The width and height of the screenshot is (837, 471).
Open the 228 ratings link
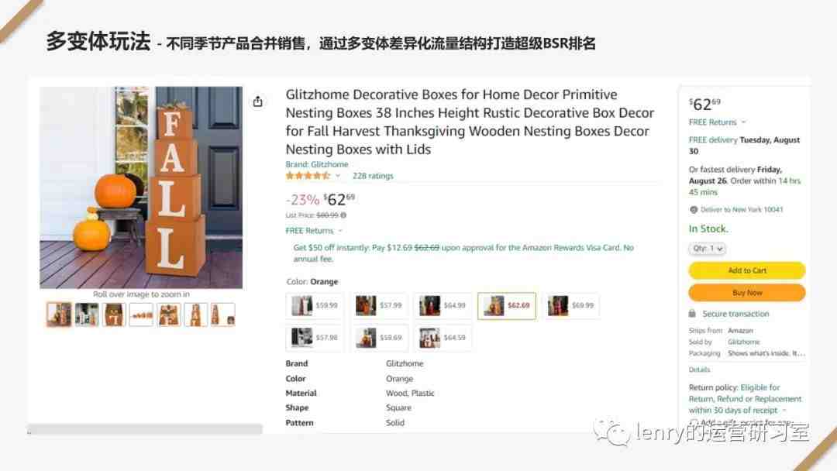373,176
